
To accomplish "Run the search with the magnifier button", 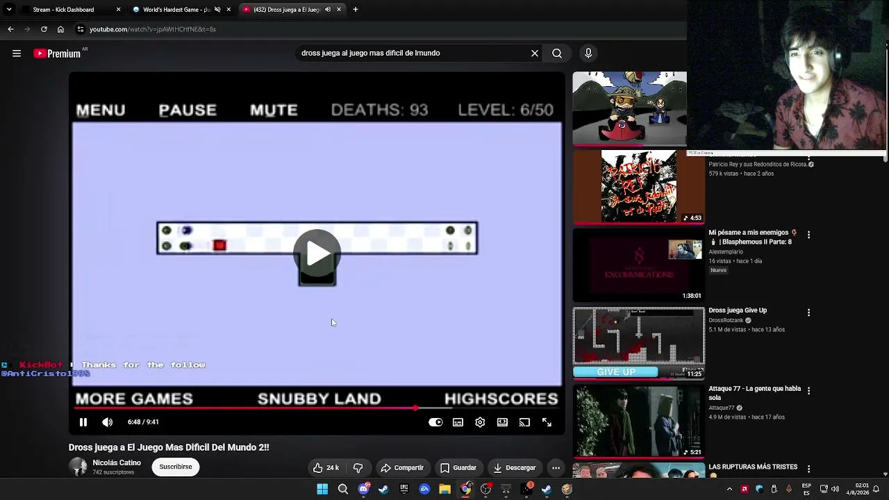I will pyautogui.click(x=557, y=53).
